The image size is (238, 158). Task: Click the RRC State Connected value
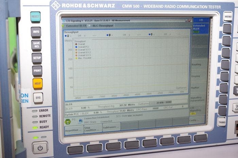pyautogui.click(x=106, y=121)
